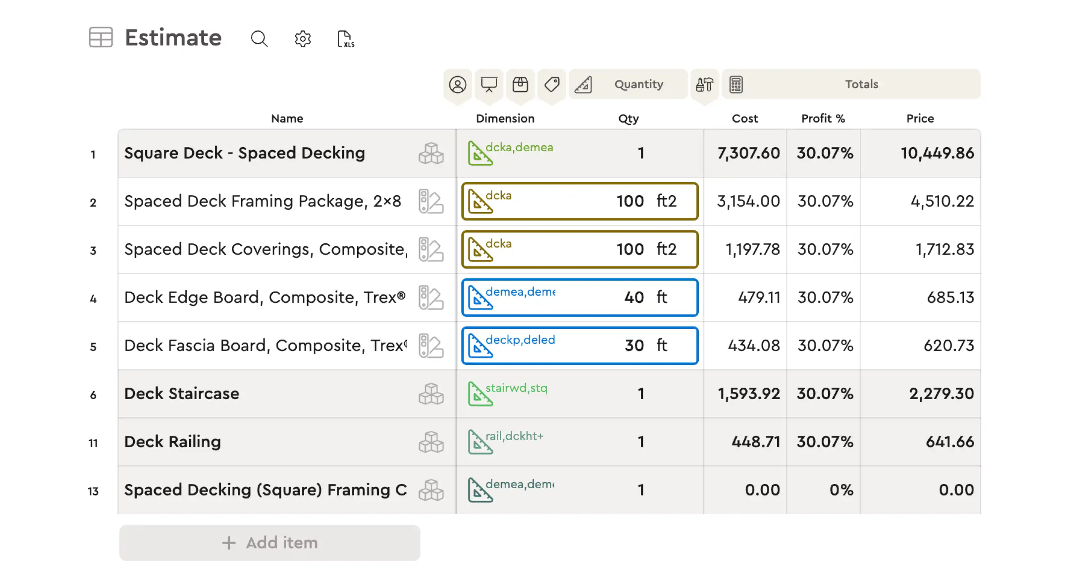
Task: Toggle the Quantity column group
Action: [628, 85]
